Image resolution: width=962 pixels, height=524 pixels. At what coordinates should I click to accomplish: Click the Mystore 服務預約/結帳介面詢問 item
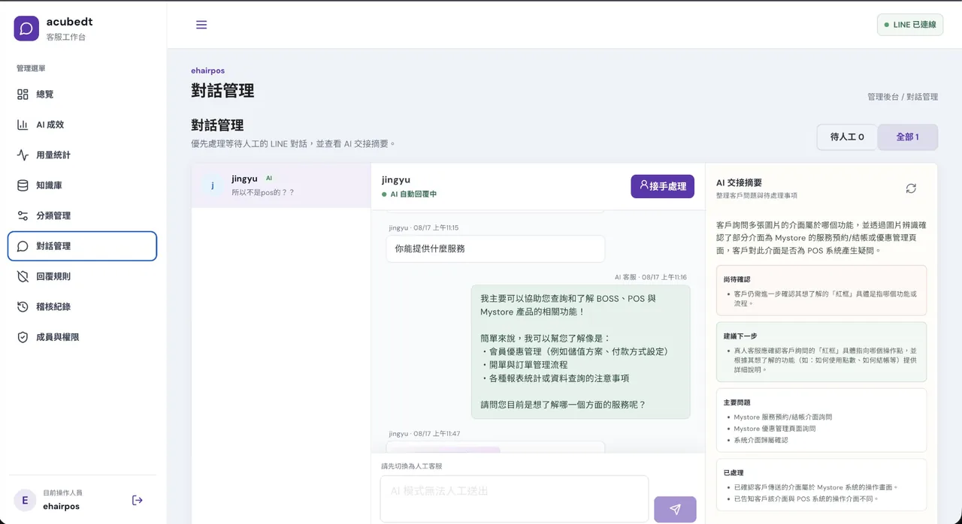point(782,417)
